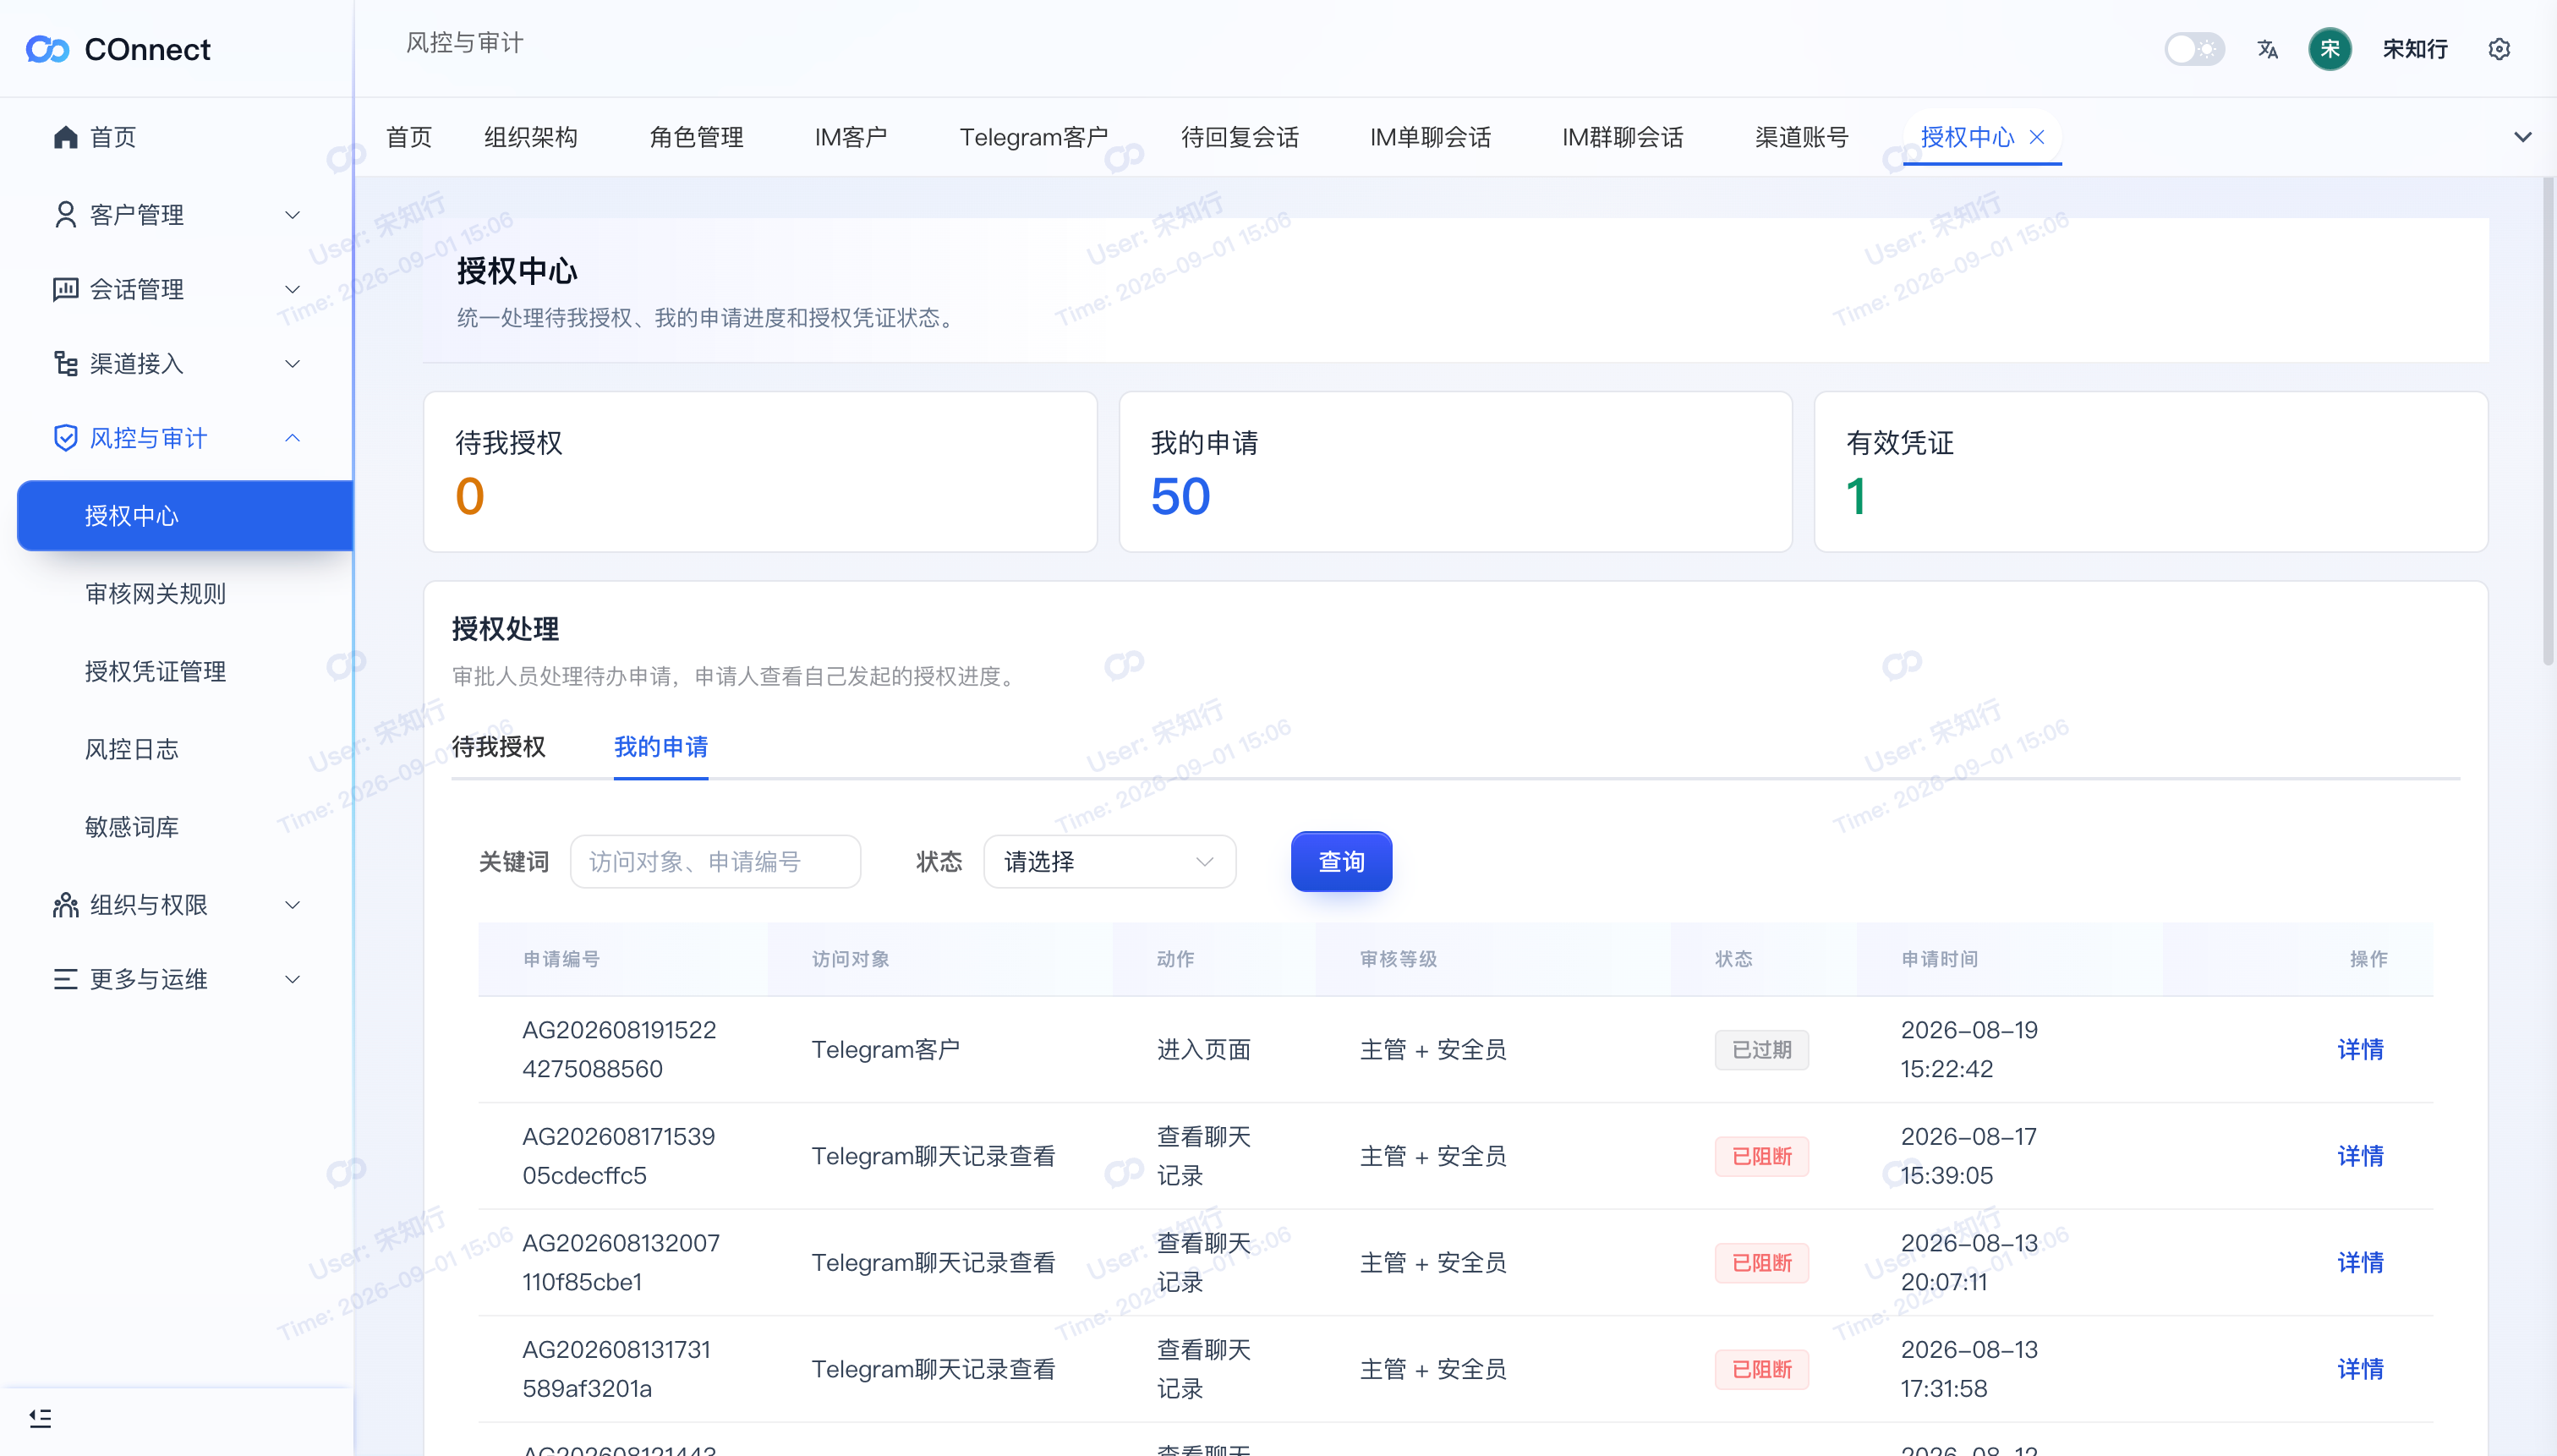Switch to the IM单聊会话 tab
This screenshot has height=1456, width=2557.
(1430, 137)
